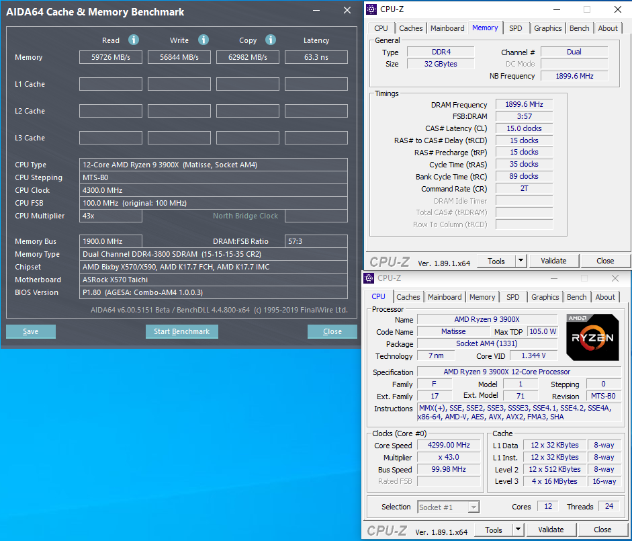Click Memory Bus value 1900.0 MHz
Image resolution: width=632 pixels, height=541 pixels.
(x=110, y=241)
